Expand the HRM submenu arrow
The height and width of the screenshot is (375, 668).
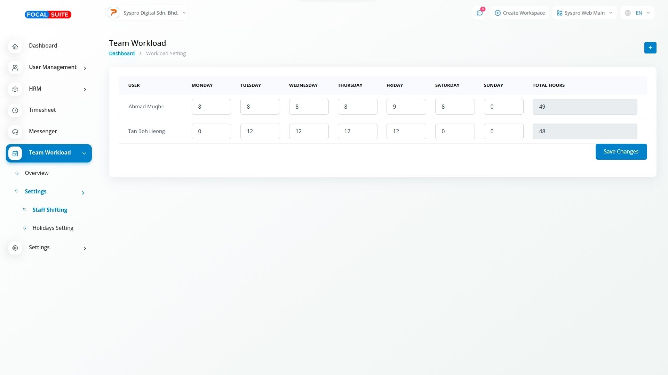coord(85,90)
